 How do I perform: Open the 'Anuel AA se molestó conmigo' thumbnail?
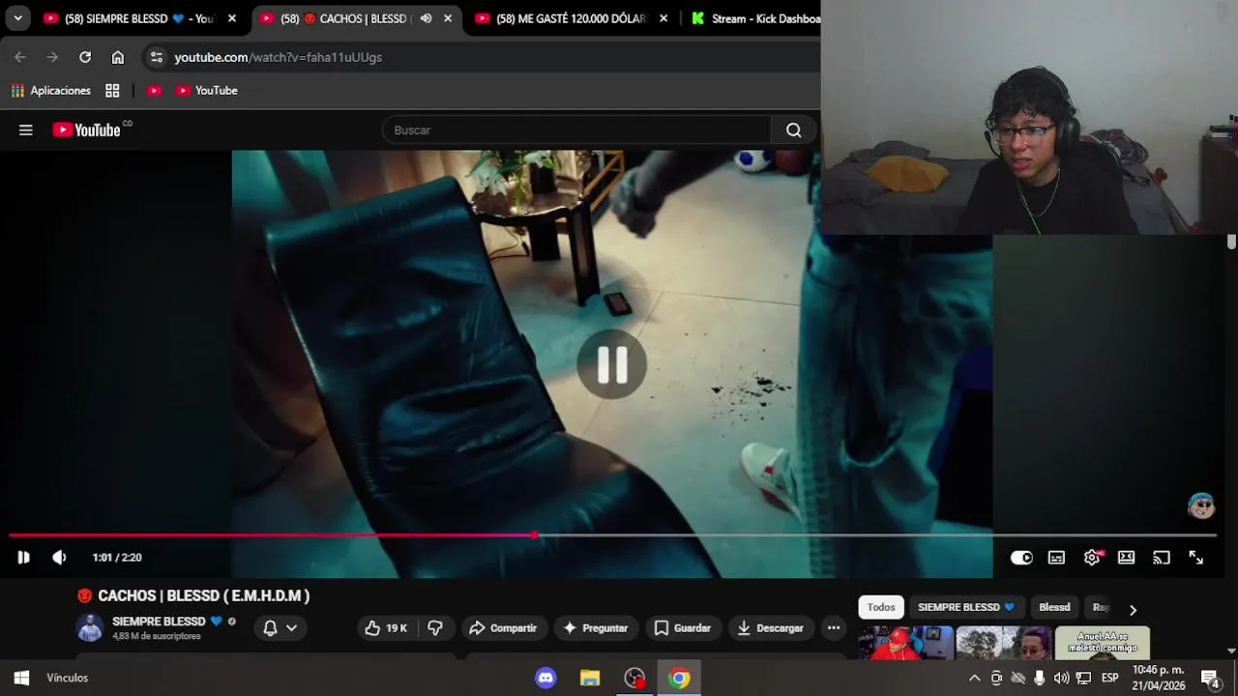pyautogui.click(x=1103, y=643)
